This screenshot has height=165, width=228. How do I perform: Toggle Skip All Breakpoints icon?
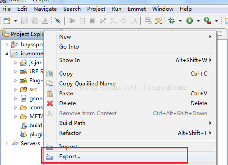click(x=58, y=21)
